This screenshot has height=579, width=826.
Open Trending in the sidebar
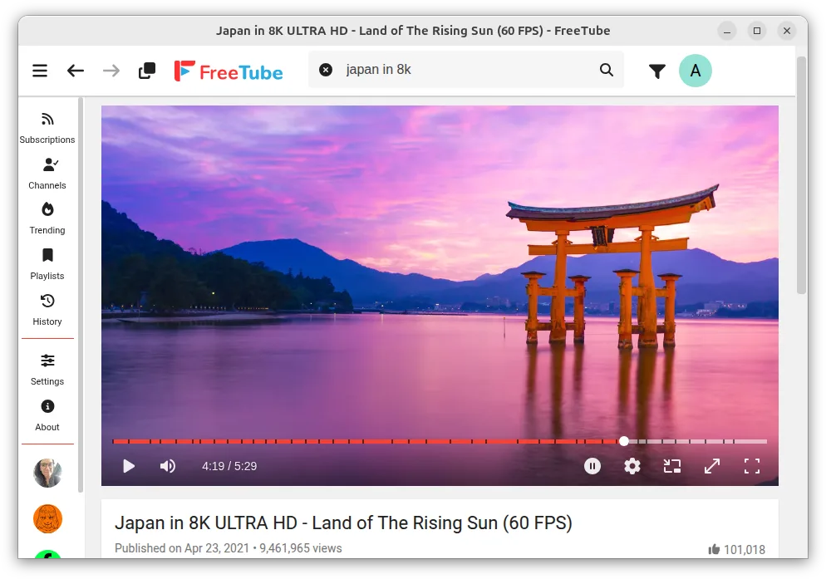47,218
